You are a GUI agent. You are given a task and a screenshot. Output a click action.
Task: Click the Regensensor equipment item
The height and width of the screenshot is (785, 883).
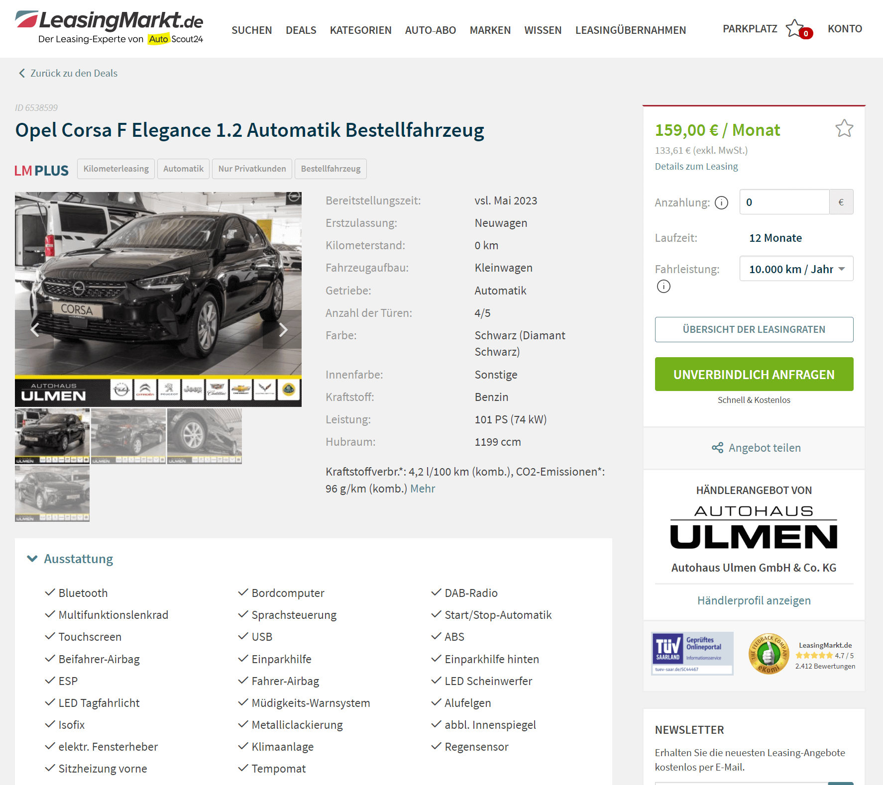tap(476, 747)
